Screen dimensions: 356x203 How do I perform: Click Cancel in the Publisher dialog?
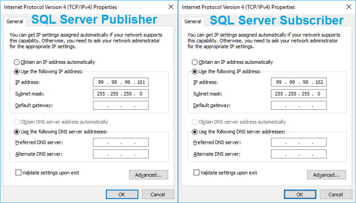coord(158,195)
